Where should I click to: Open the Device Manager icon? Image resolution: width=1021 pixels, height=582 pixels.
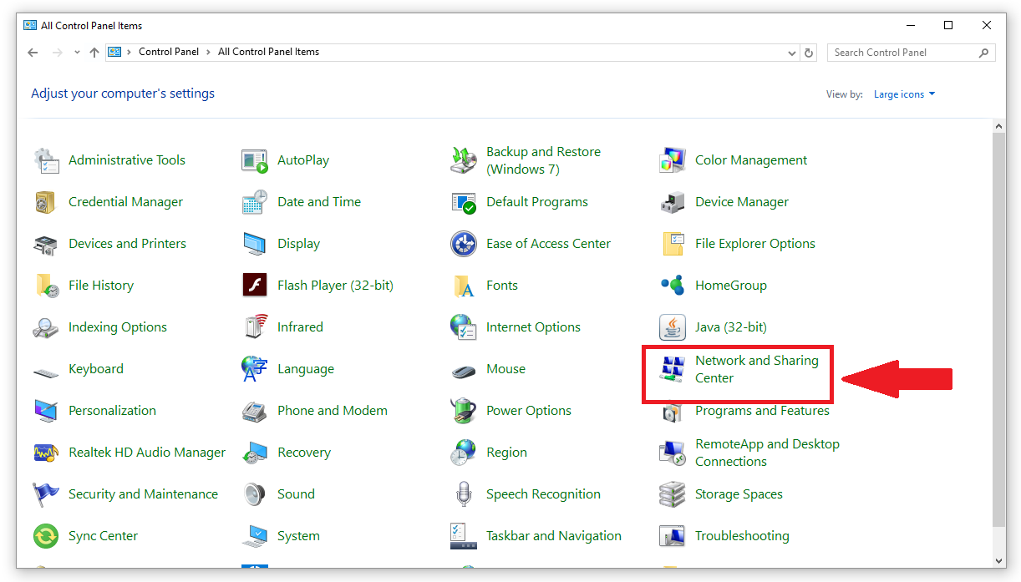[673, 202]
